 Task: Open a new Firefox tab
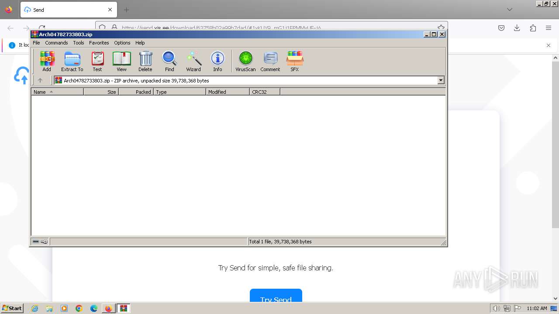[x=126, y=10]
